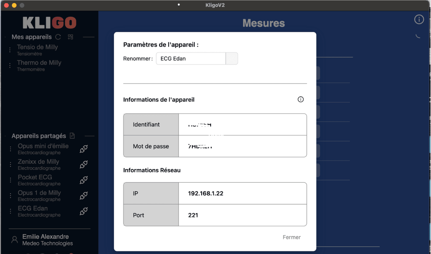
Task: Click the profile icon next to Emilie Alexandre
Action: pos(14,239)
